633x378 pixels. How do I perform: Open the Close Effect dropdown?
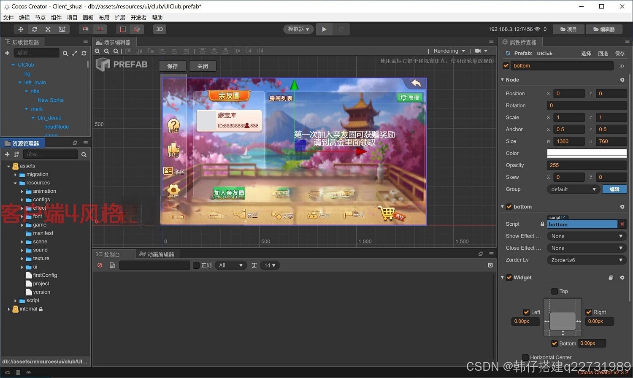(587, 248)
